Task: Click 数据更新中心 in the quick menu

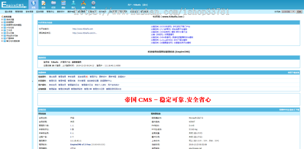Action: pyautogui.click(x=106, y=81)
